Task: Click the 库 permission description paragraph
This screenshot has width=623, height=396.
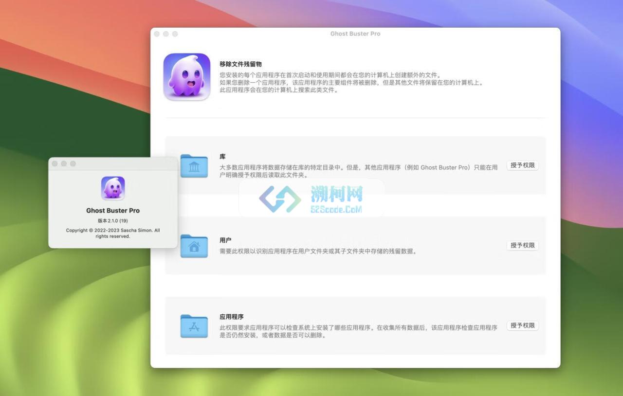Action: tap(359, 171)
